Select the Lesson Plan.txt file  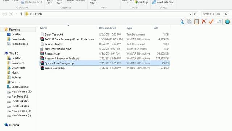coord(104,44)
